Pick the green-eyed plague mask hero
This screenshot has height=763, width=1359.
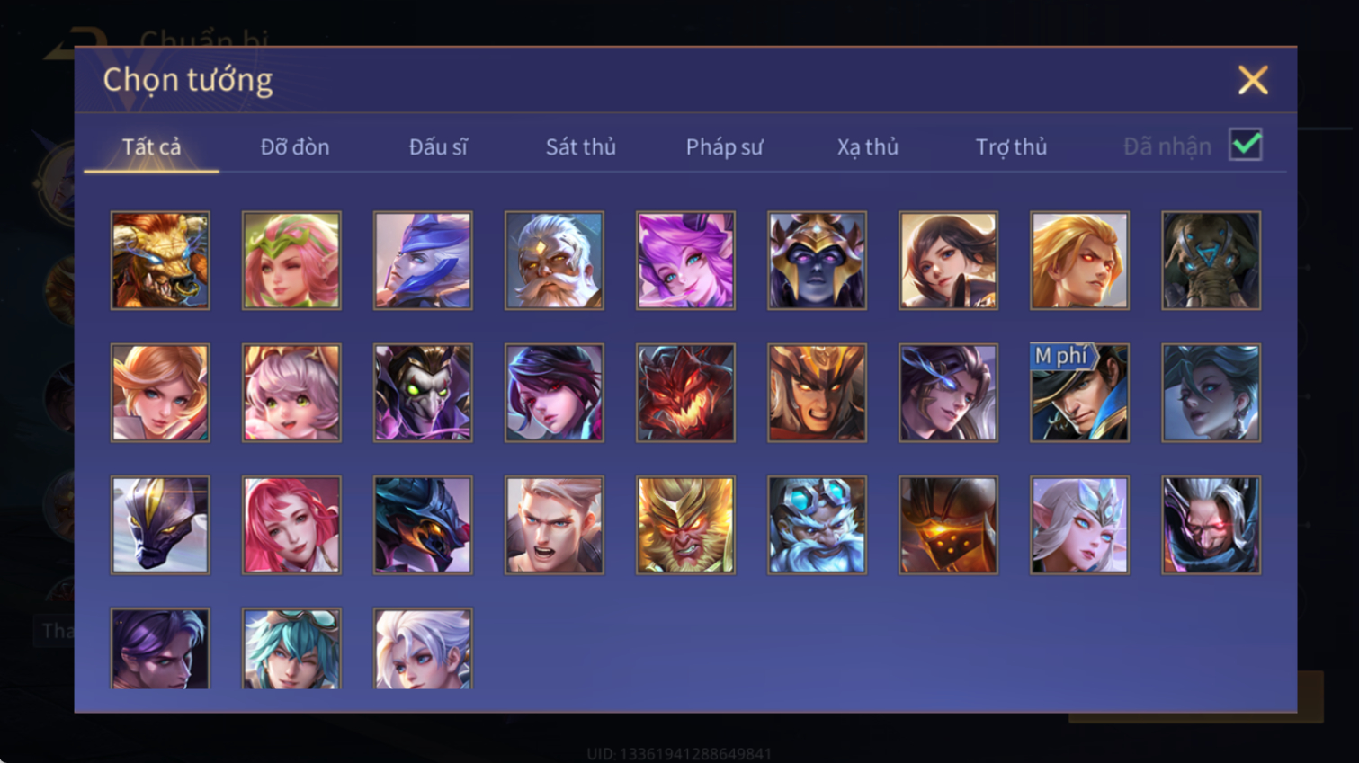tap(423, 393)
